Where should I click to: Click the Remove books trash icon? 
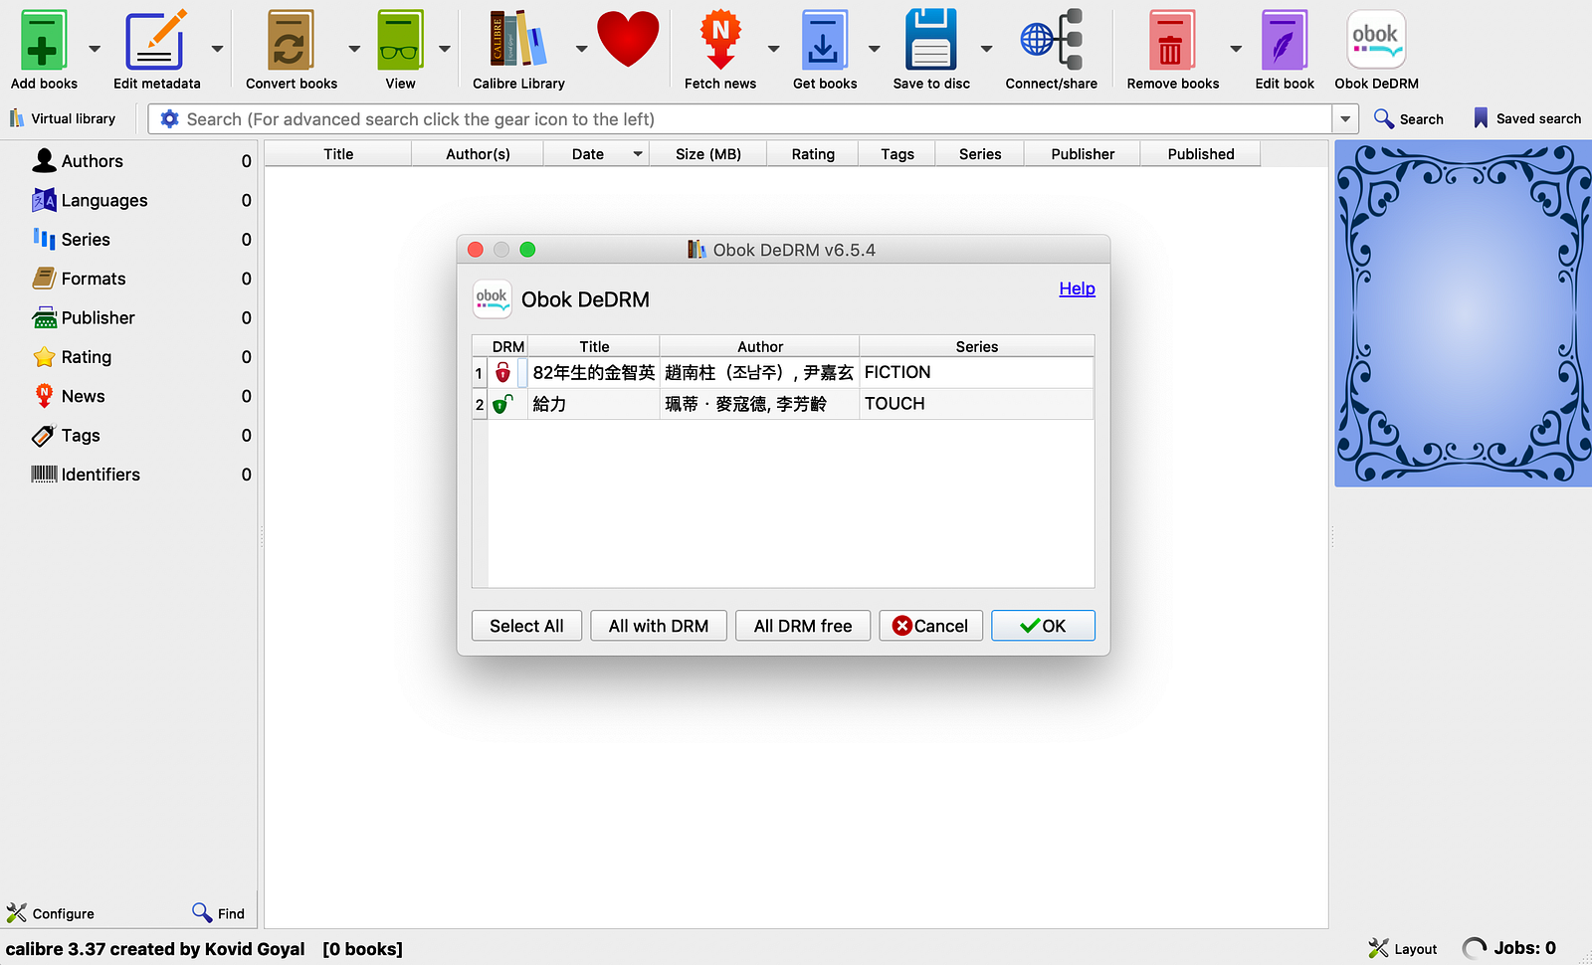[1172, 41]
